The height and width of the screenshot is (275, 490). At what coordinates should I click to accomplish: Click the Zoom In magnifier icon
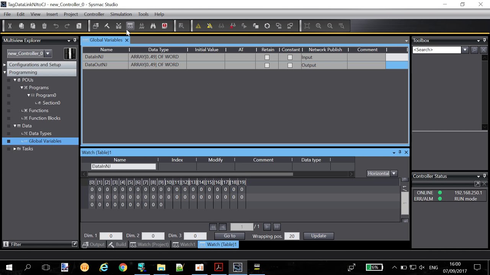[318, 26]
